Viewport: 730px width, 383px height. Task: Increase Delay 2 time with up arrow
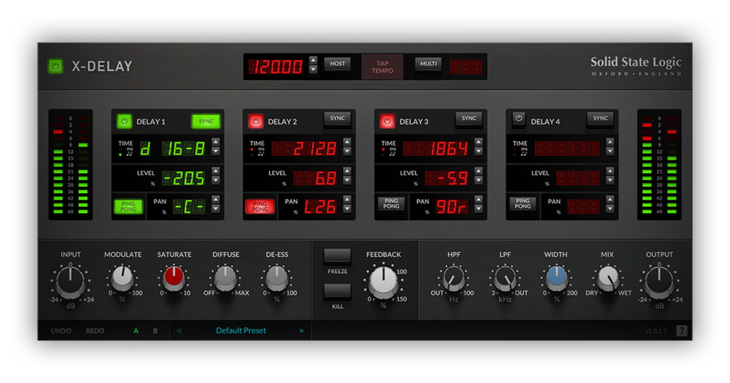tap(347, 142)
